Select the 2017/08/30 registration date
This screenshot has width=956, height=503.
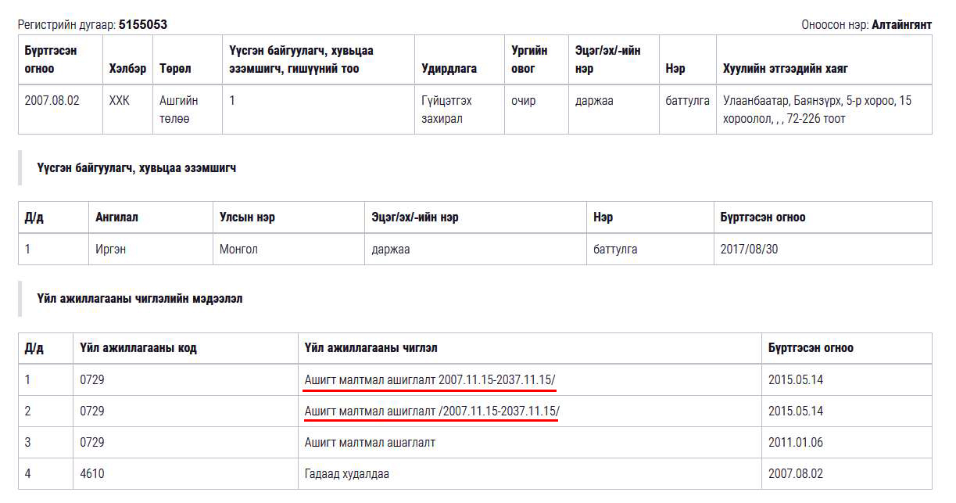click(x=749, y=250)
